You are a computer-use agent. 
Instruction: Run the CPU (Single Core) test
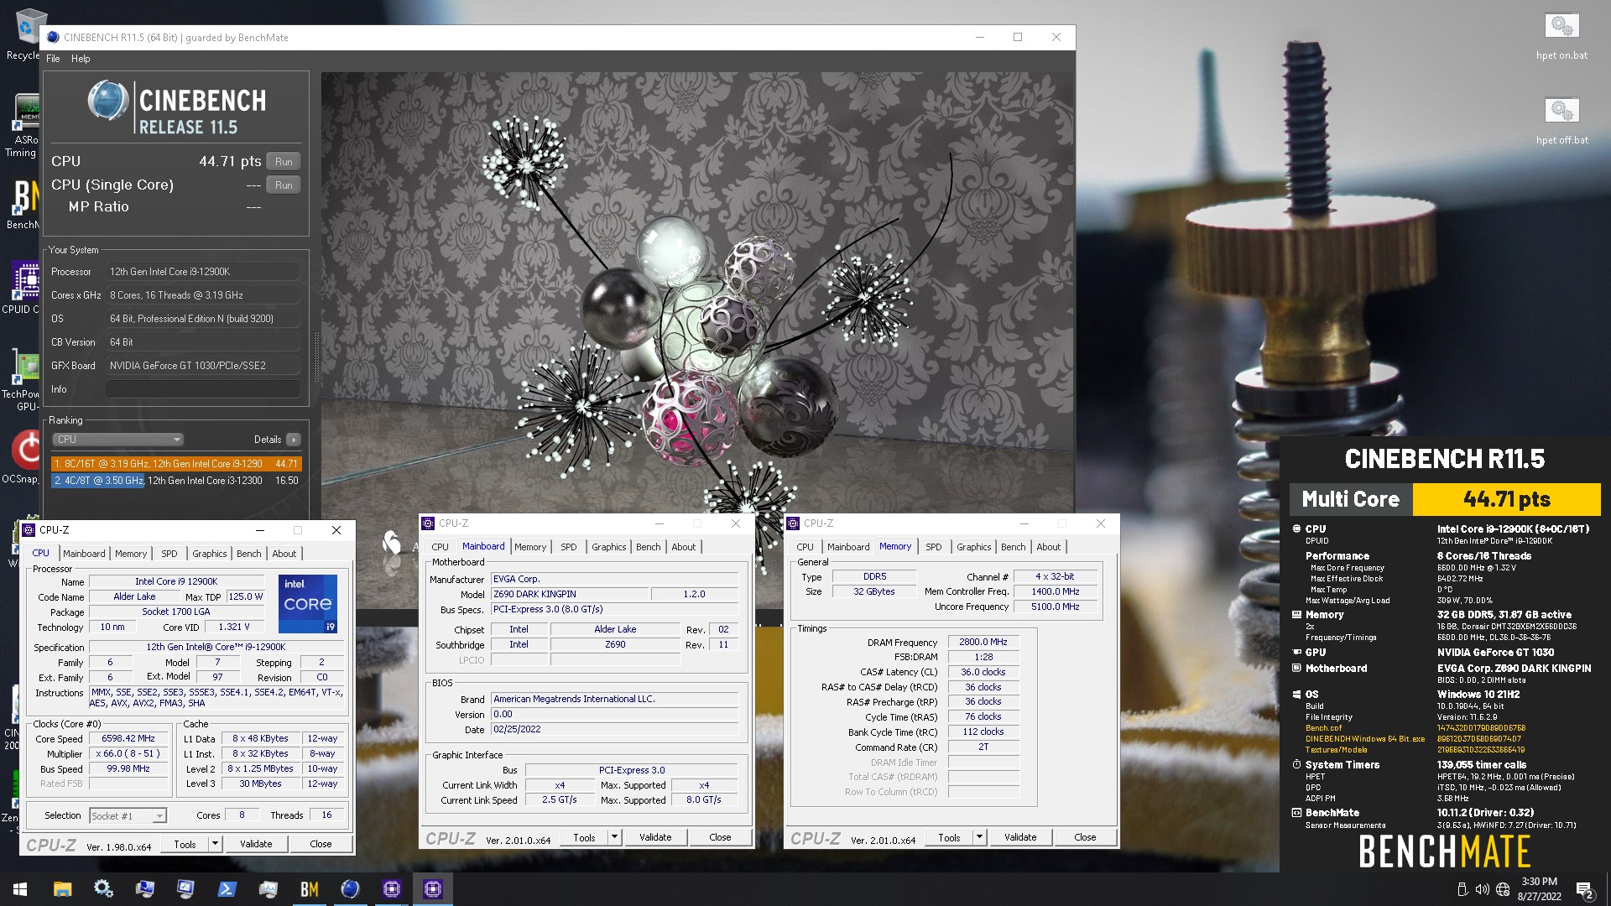pyautogui.click(x=284, y=185)
